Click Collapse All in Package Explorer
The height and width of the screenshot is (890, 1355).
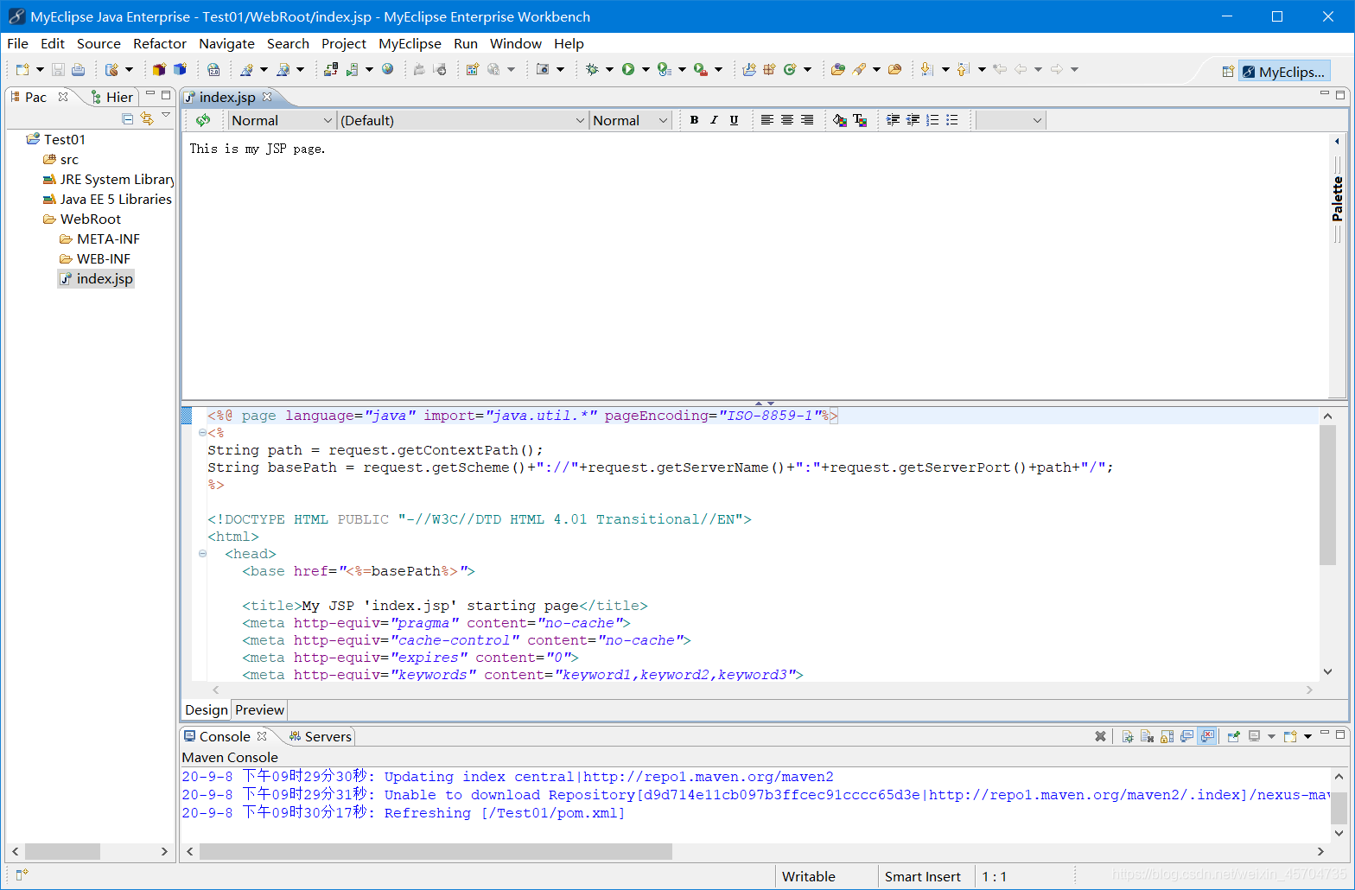[x=128, y=118]
